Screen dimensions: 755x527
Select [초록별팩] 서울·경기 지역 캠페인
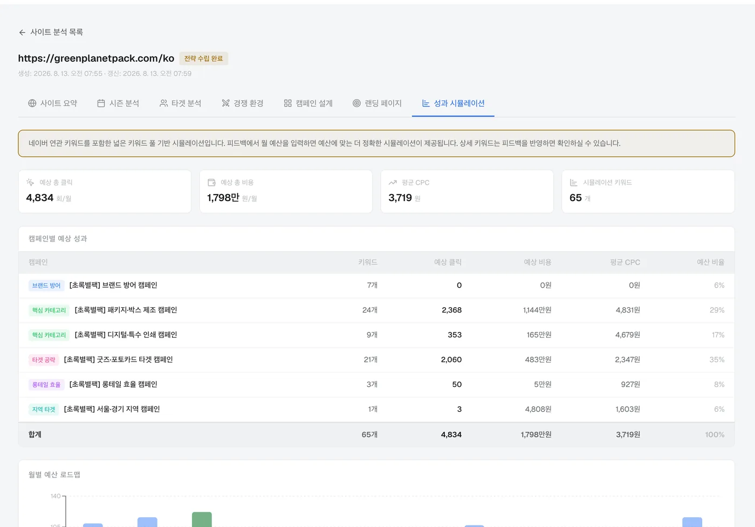[x=112, y=410]
